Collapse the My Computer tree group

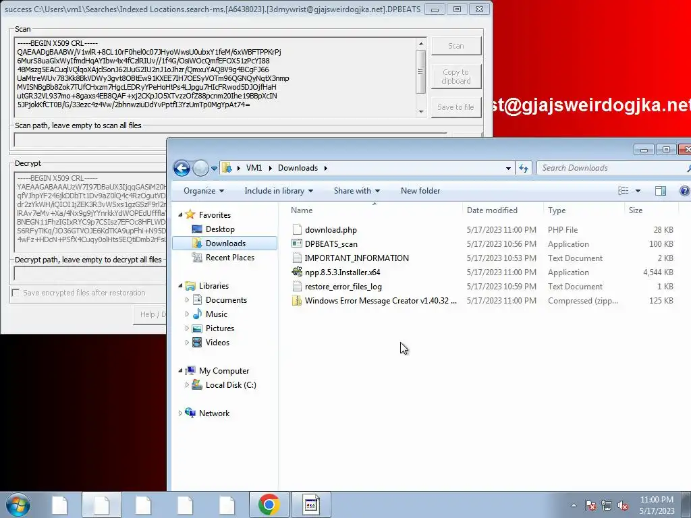click(180, 371)
